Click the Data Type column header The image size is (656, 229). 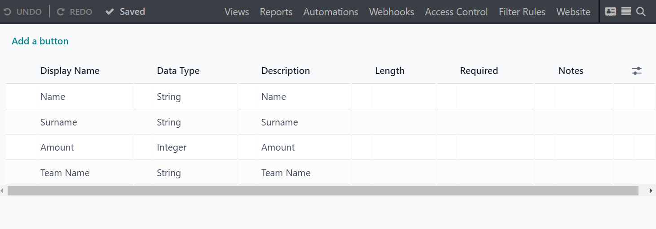(178, 71)
